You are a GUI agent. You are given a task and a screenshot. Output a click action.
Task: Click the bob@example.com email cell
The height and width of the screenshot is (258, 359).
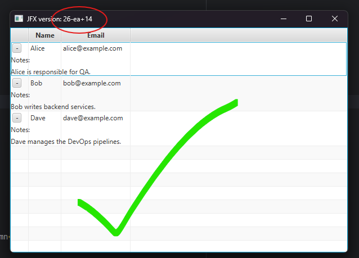(92, 83)
